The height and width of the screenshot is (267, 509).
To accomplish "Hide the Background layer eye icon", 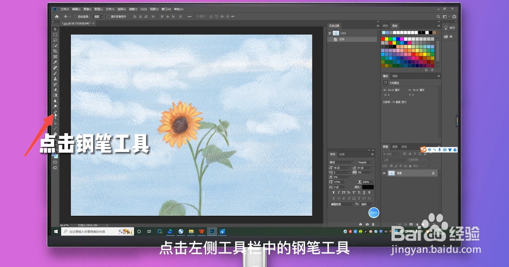I will coord(384,173).
